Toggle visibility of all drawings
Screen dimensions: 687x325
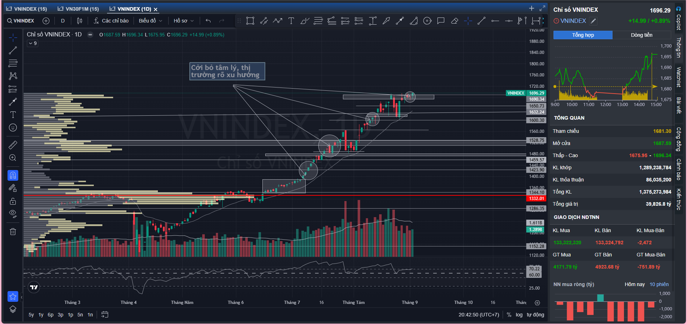(13, 214)
